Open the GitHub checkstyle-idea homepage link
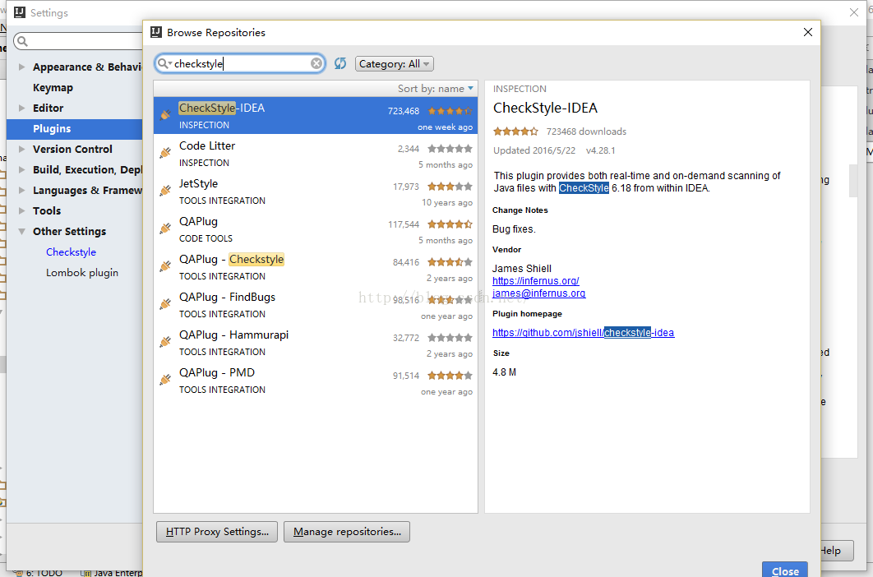This screenshot has width=873, height=577. point(583,333)
